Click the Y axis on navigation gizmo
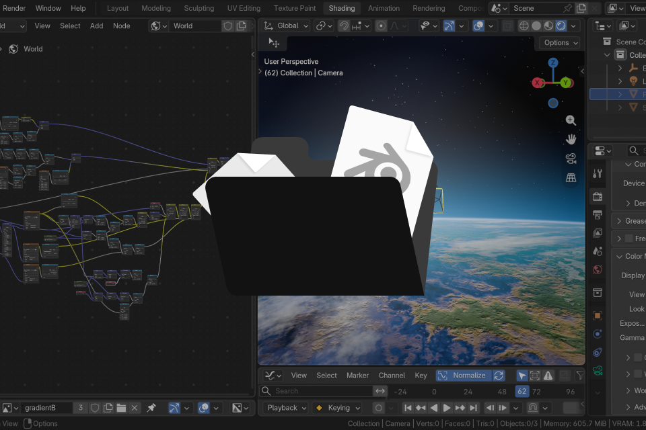Viewport: 646px width, 430px height. point(567,83)
